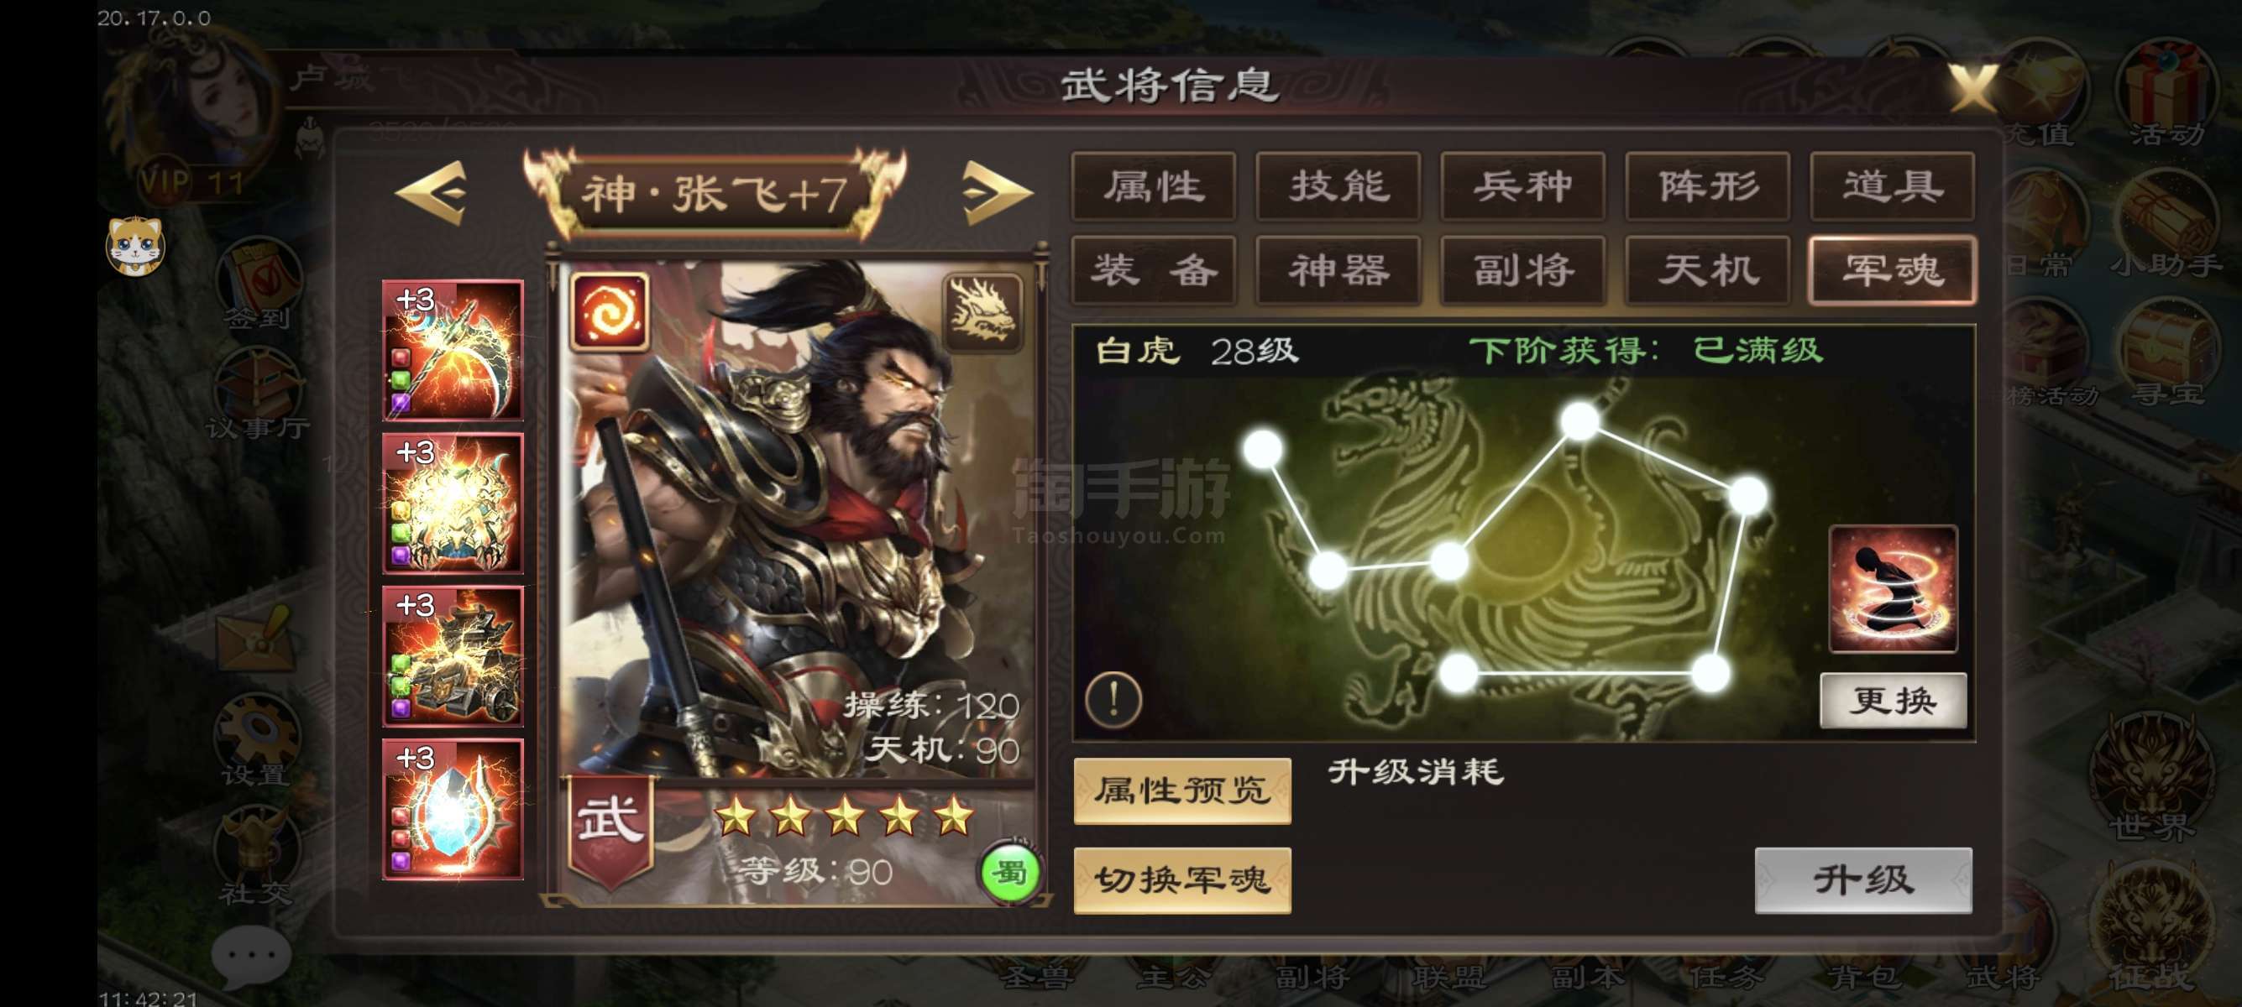Go to next general with right arrow
This screenshot has height=1007, width=2242.
(x=998, y=193)
